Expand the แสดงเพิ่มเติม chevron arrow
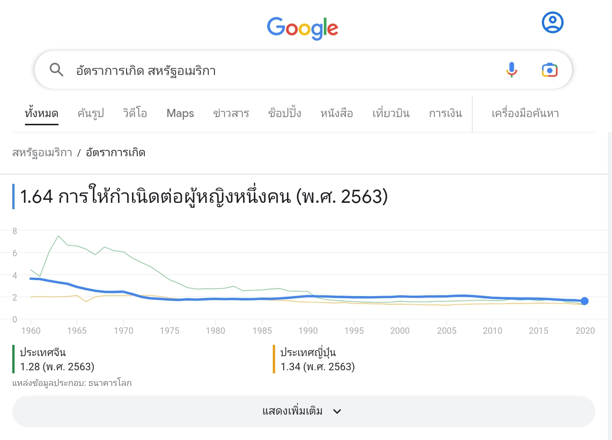This screenshot has height=440, width=612. pos(337,411)
